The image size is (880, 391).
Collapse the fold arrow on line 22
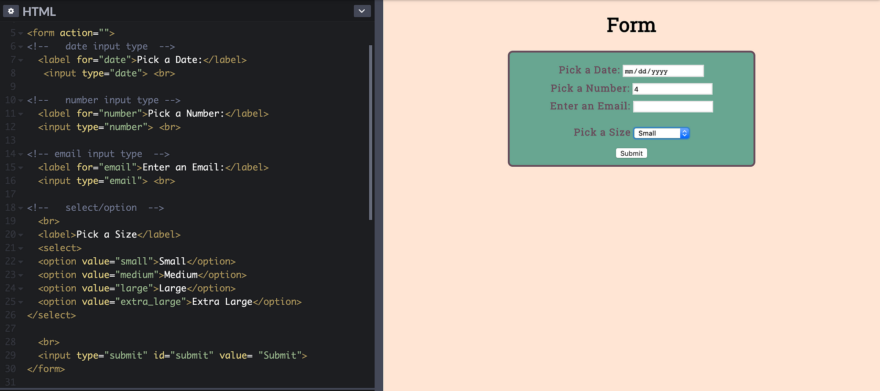(21, 262)
